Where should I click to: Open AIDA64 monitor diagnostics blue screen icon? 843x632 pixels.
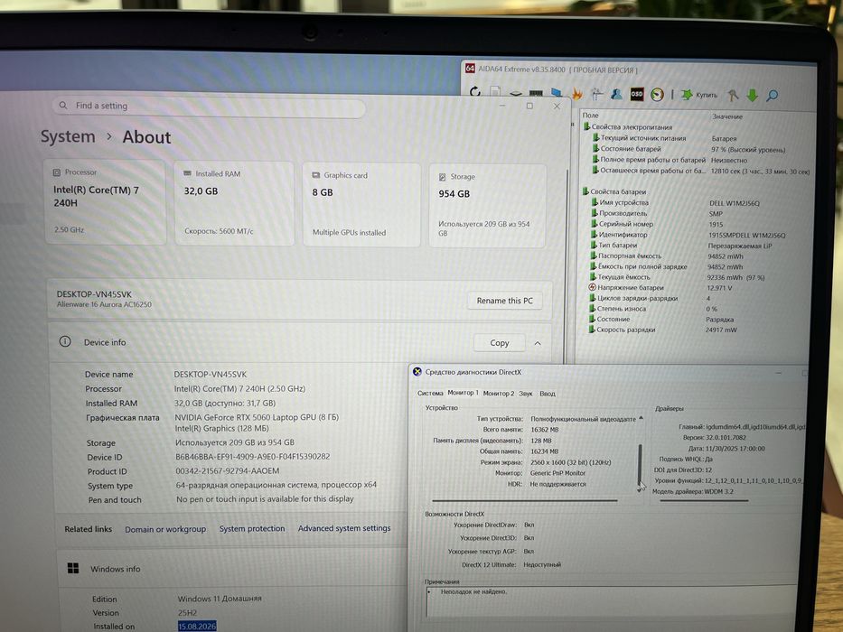[x=557, y=94]
